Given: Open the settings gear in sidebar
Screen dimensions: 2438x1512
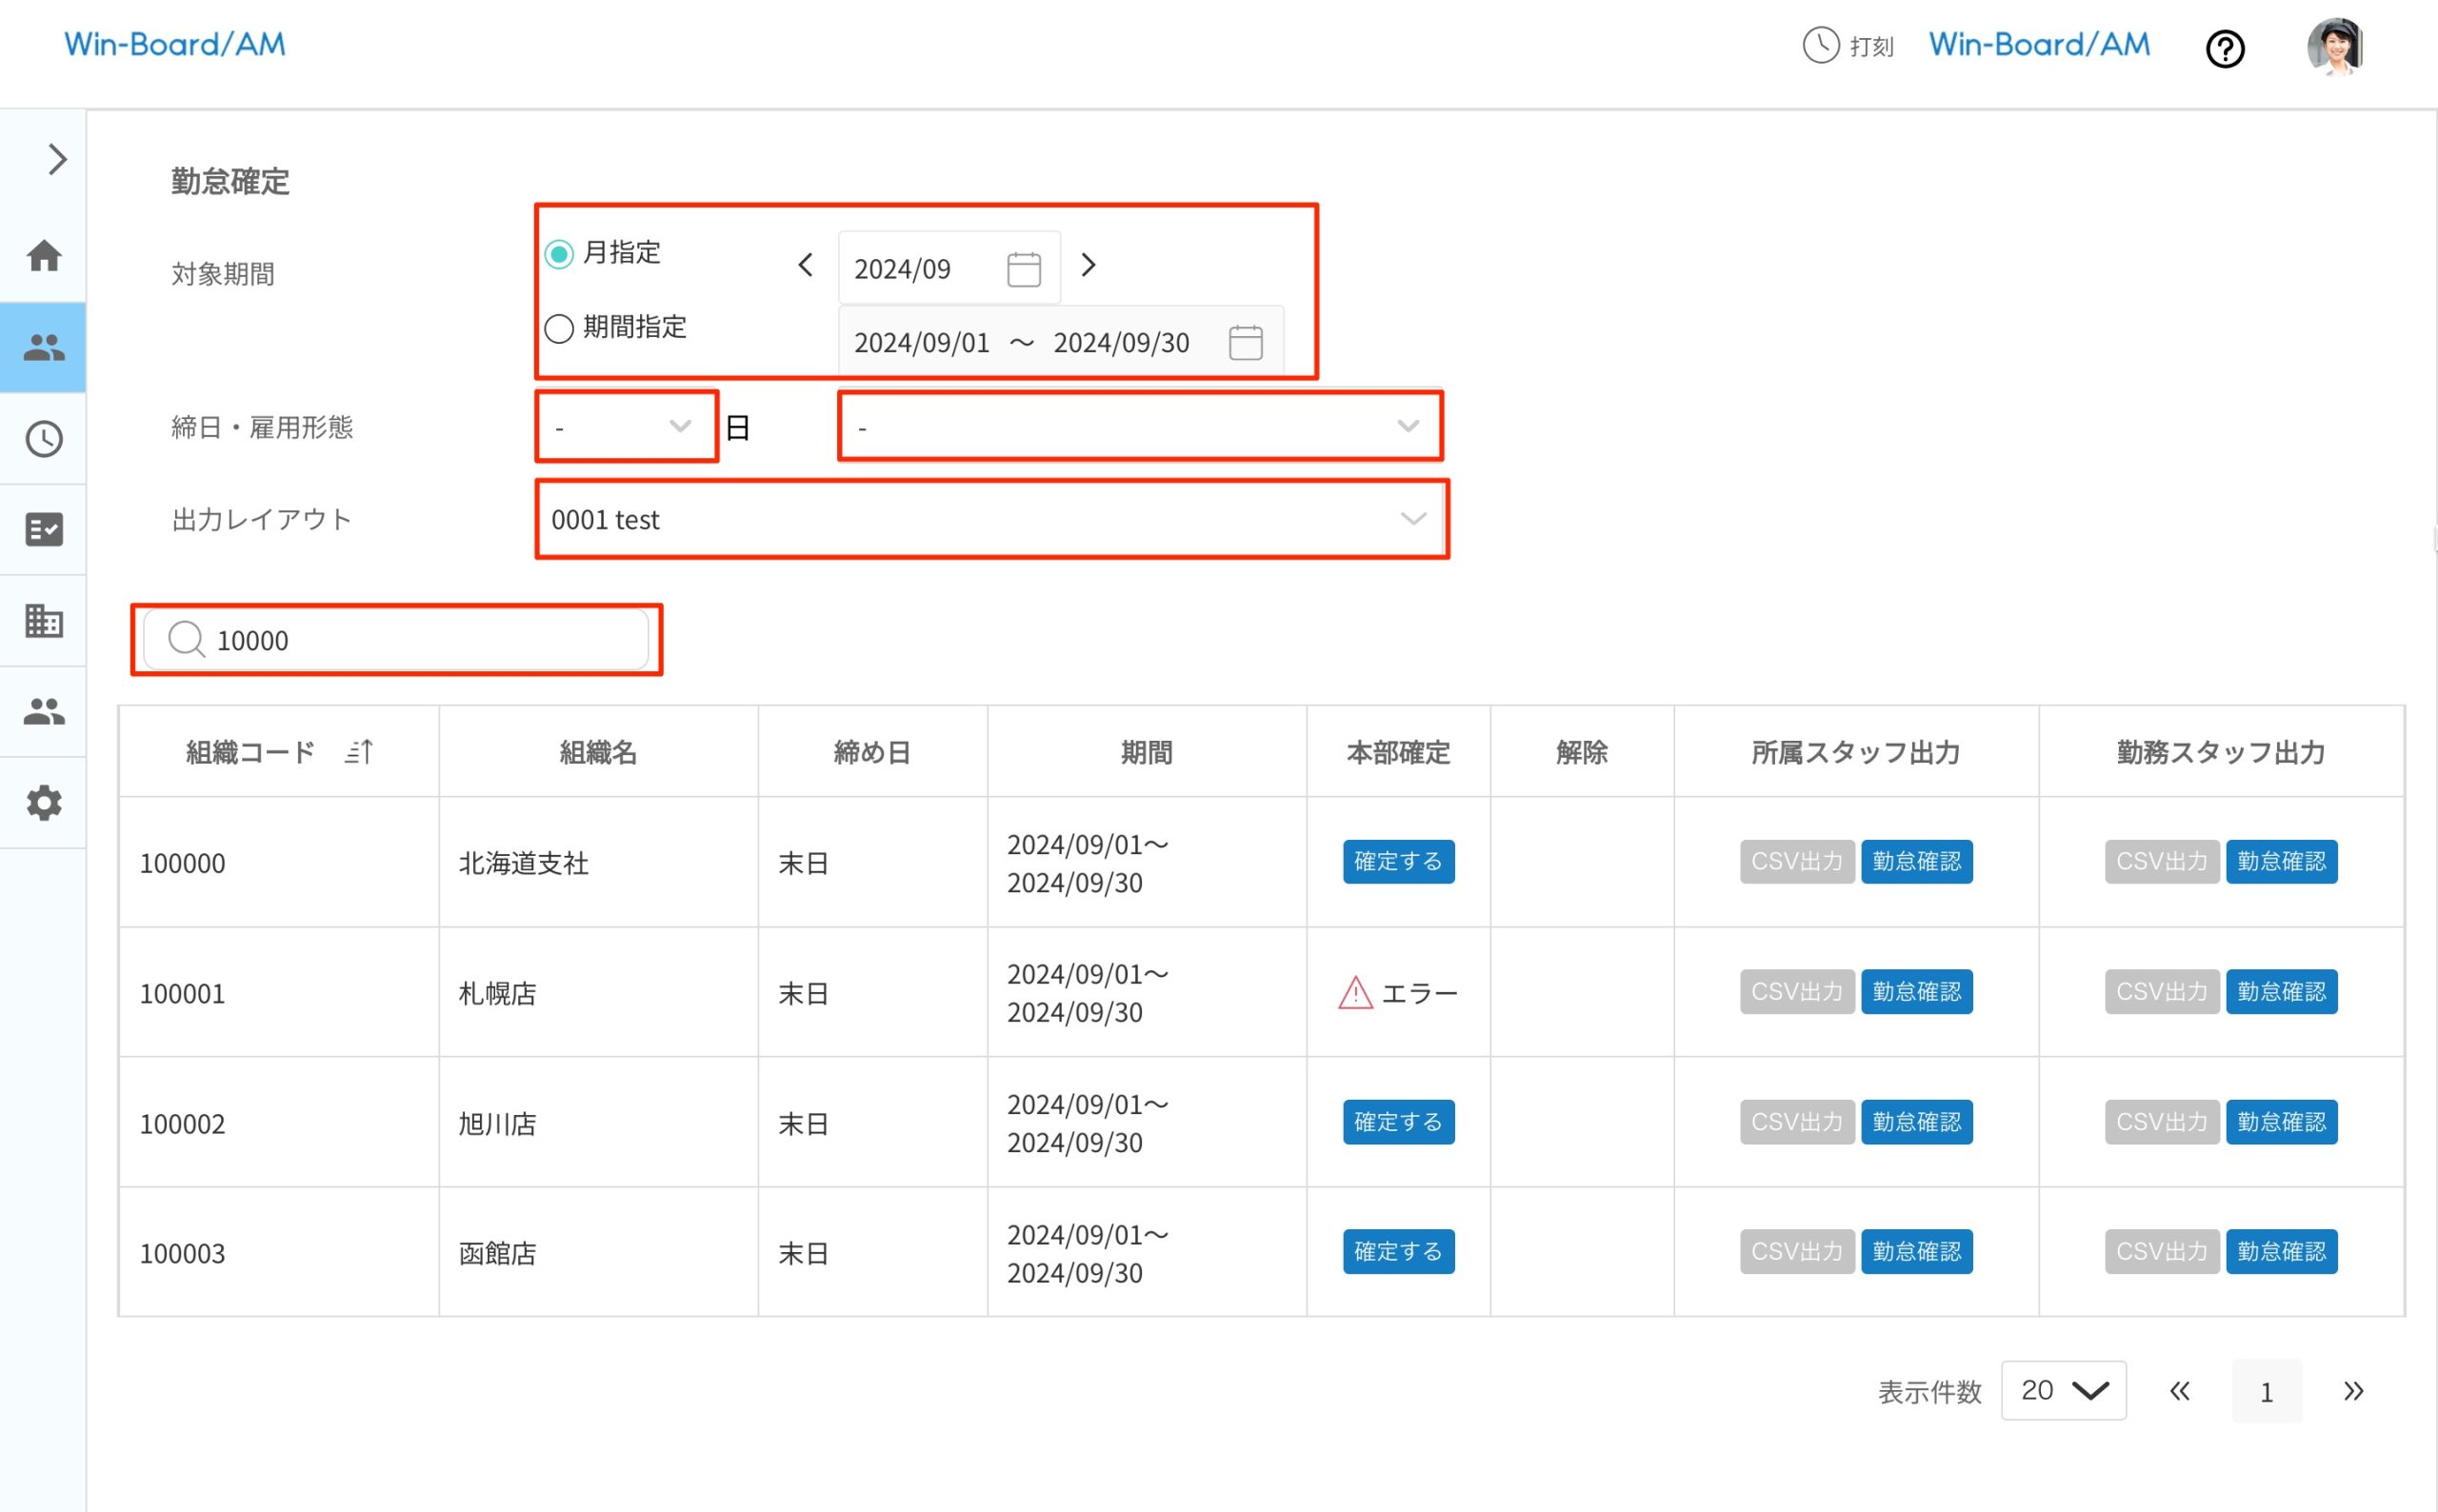Looking at the screenshot, I should (x=44, y=803).
